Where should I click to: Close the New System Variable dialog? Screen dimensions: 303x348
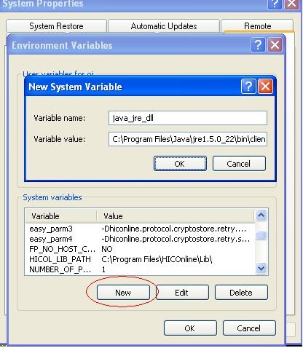pyautogui.click(x=265, y=86)
